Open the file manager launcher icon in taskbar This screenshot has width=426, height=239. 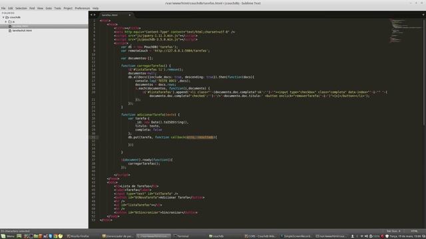(36, 236)
